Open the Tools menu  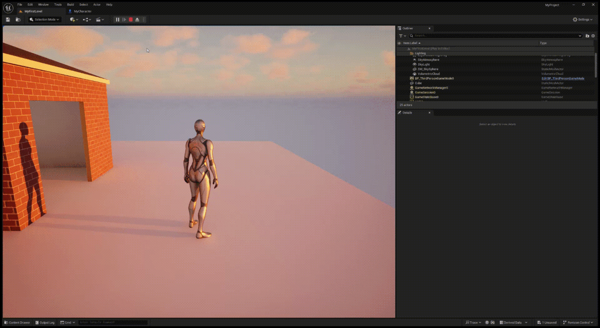click(58, 5)
